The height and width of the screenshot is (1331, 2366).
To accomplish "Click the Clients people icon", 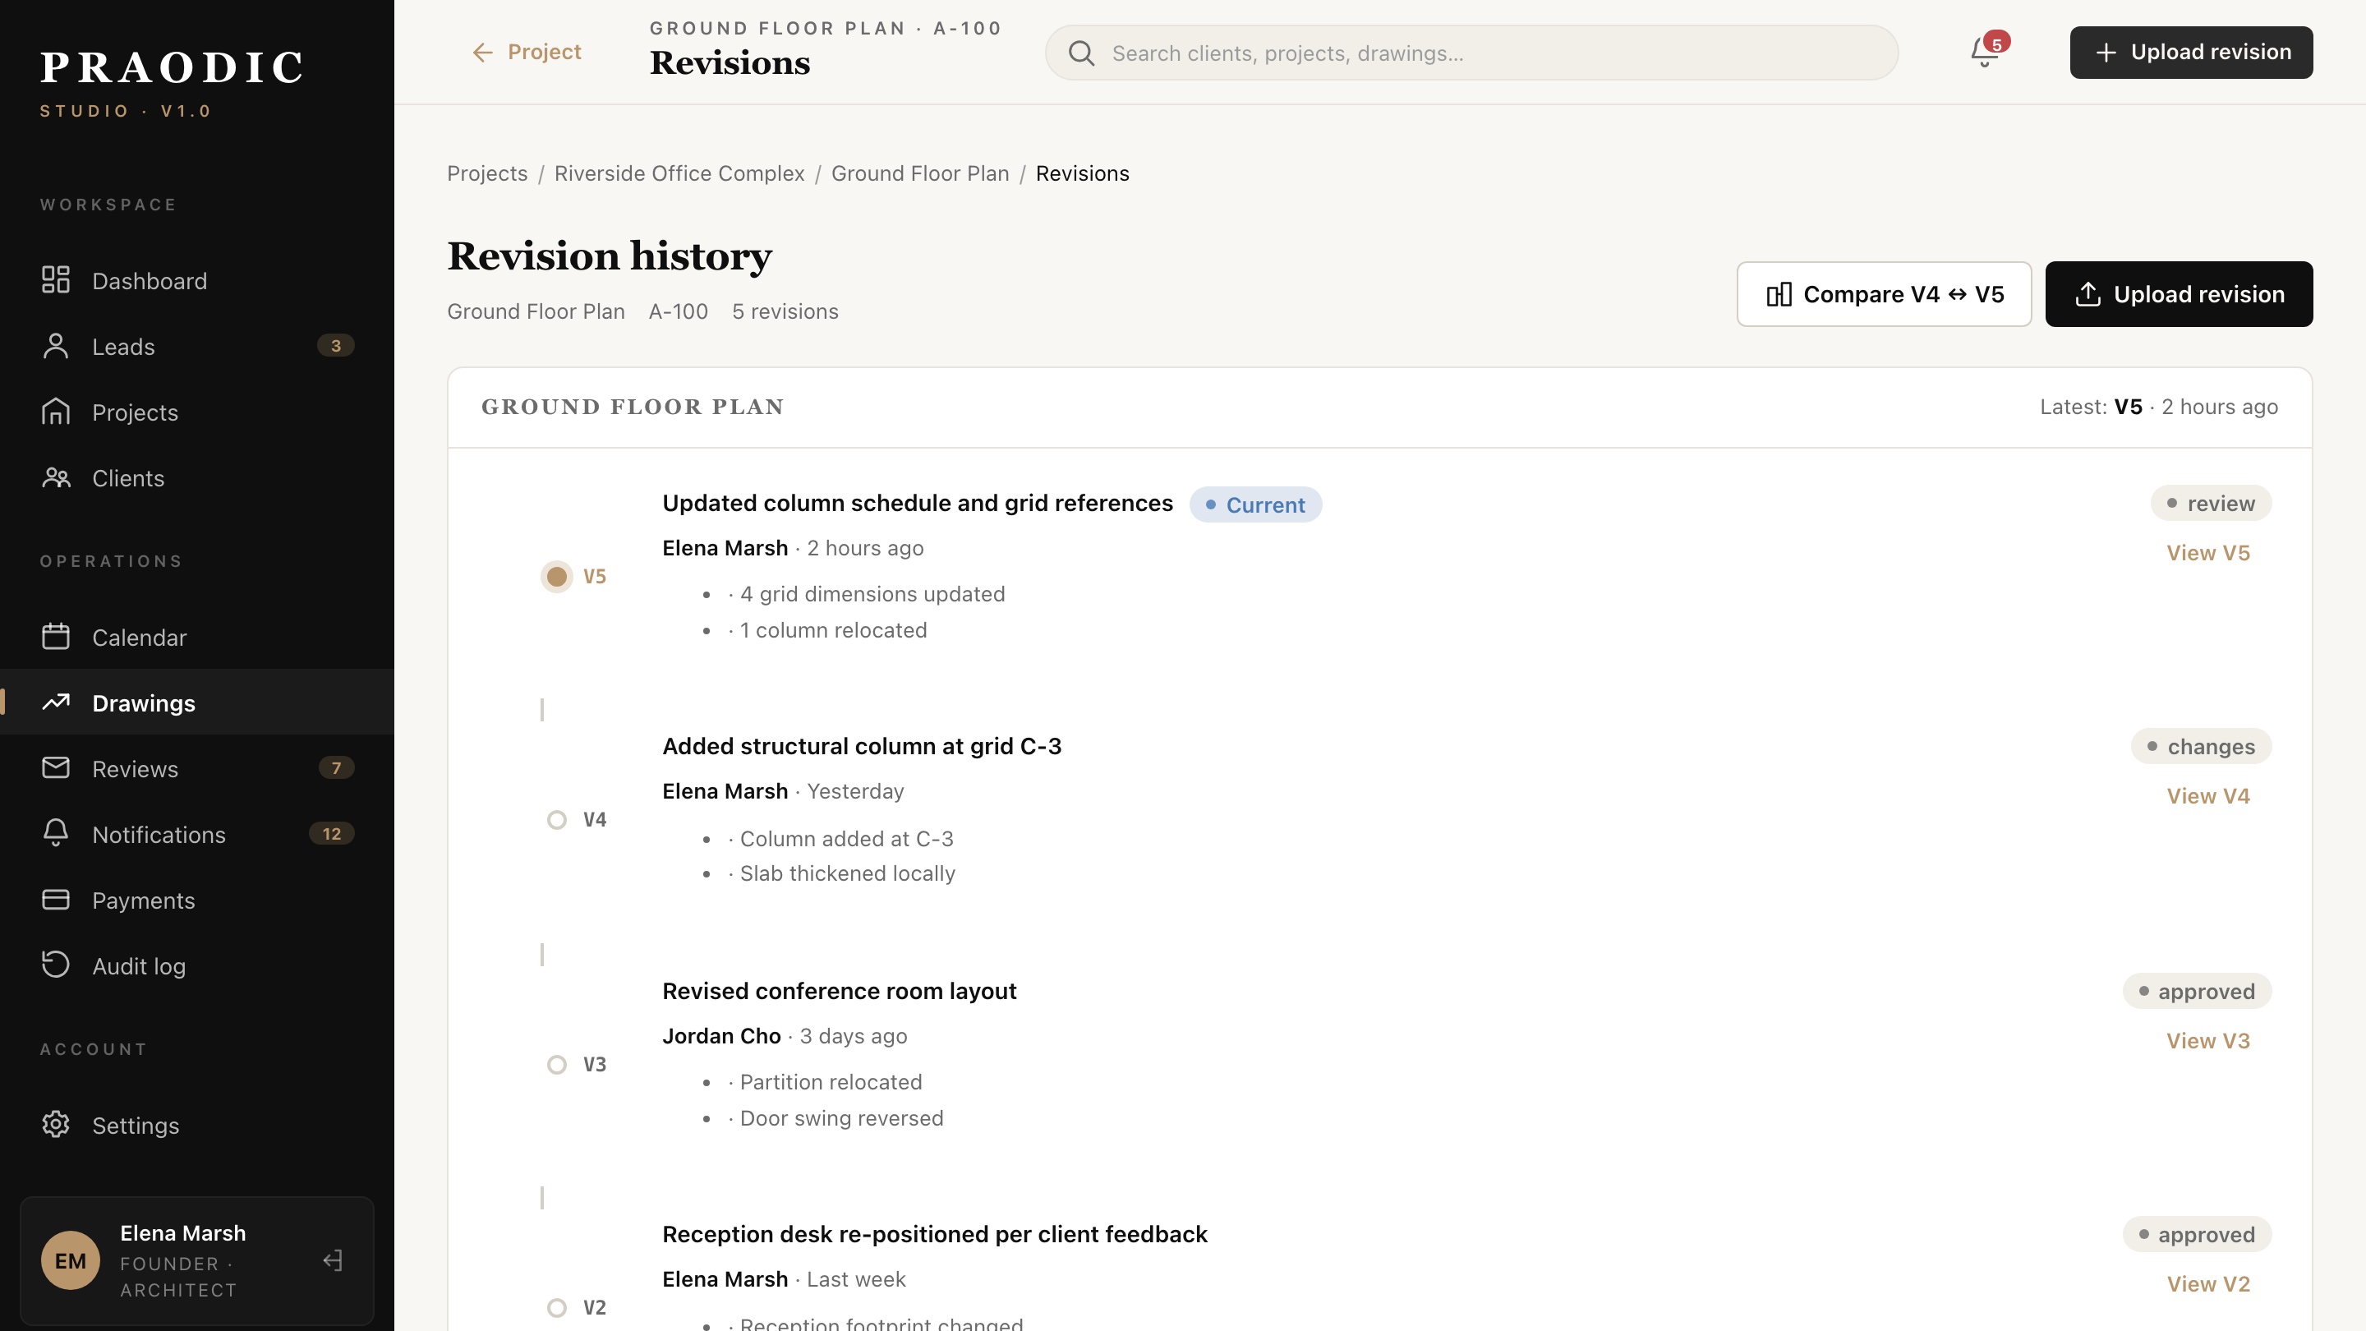I will (x=55, y=477).
